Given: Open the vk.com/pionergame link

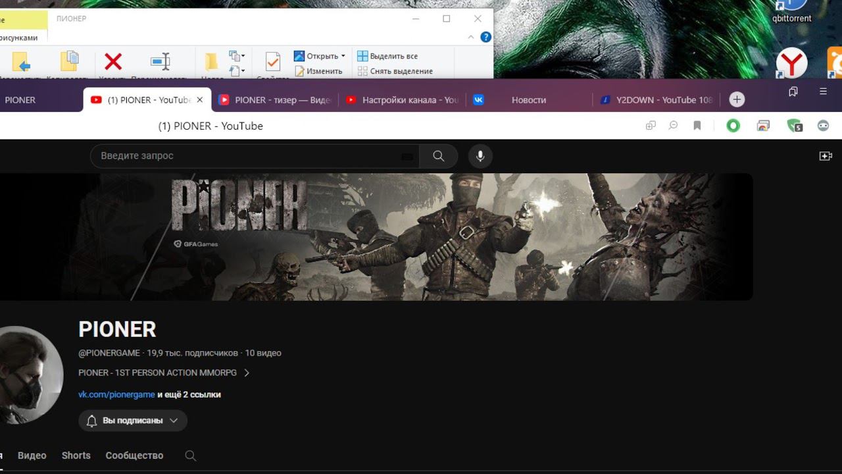Looking at the screenshot, I should tap(116, 394).
